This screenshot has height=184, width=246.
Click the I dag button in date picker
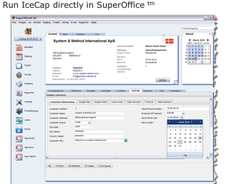pyautogui.click(x=185, y=155)
